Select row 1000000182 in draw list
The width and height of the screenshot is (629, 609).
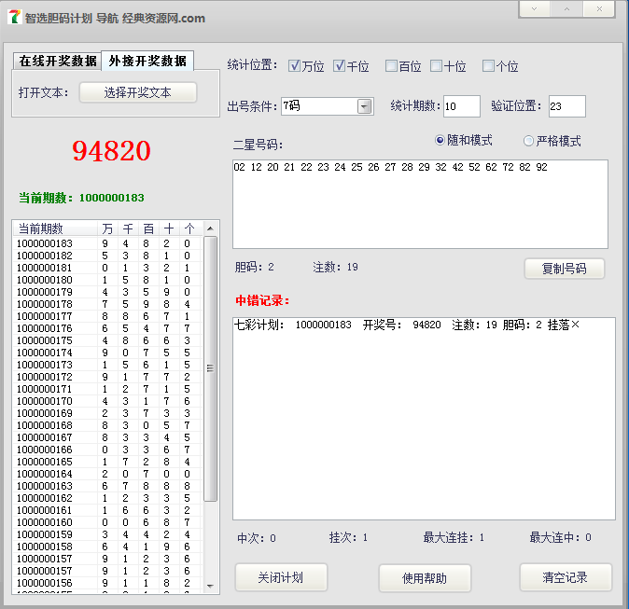tap(107, 256)
